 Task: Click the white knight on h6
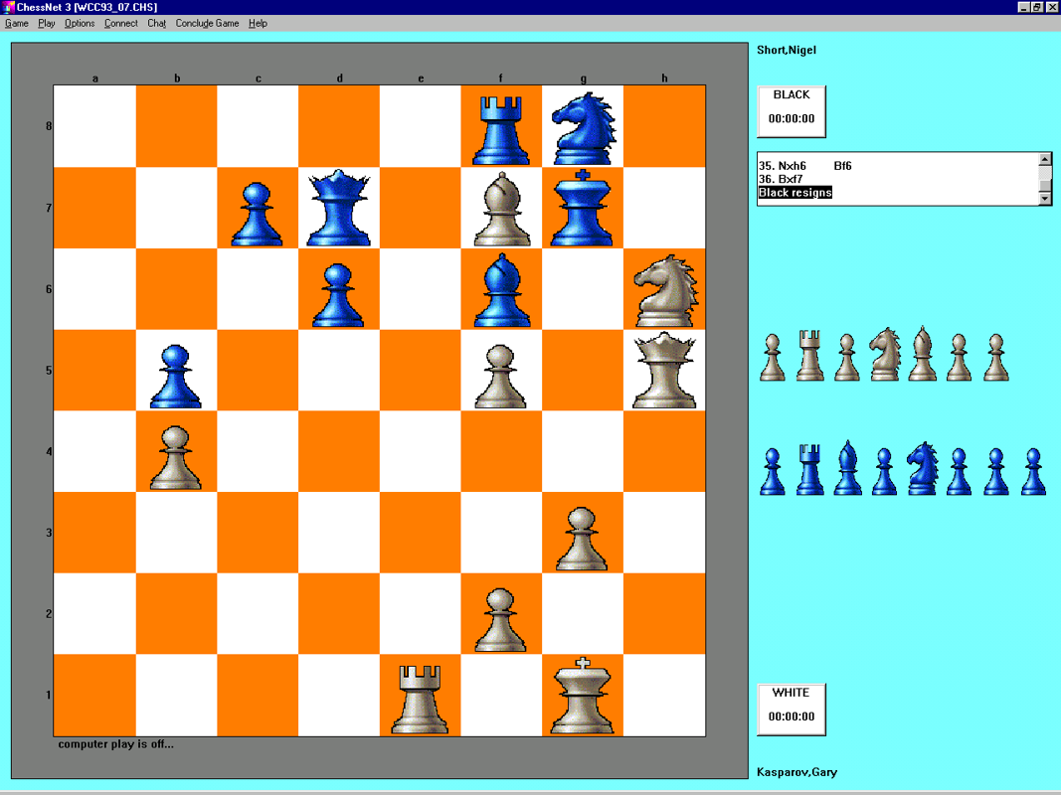point(663,290)
